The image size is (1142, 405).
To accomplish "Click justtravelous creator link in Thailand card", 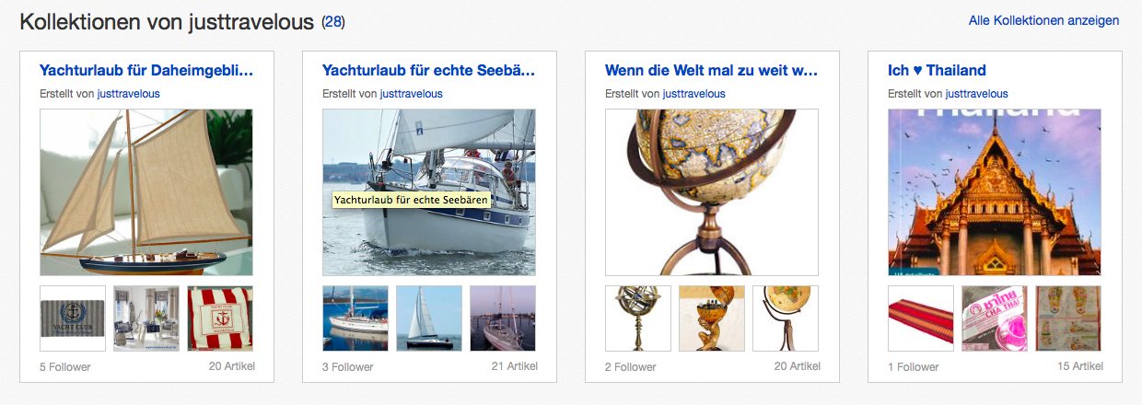I will pos(976,94).
